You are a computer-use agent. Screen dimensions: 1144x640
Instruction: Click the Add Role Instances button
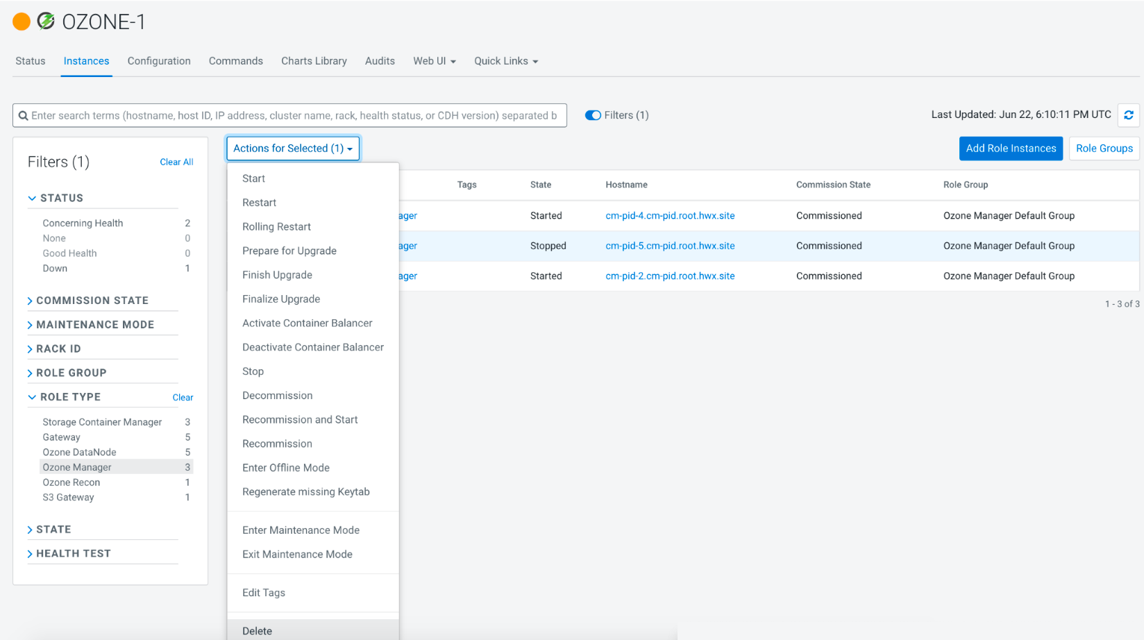pyautogui.click(x=1011, y=149)
